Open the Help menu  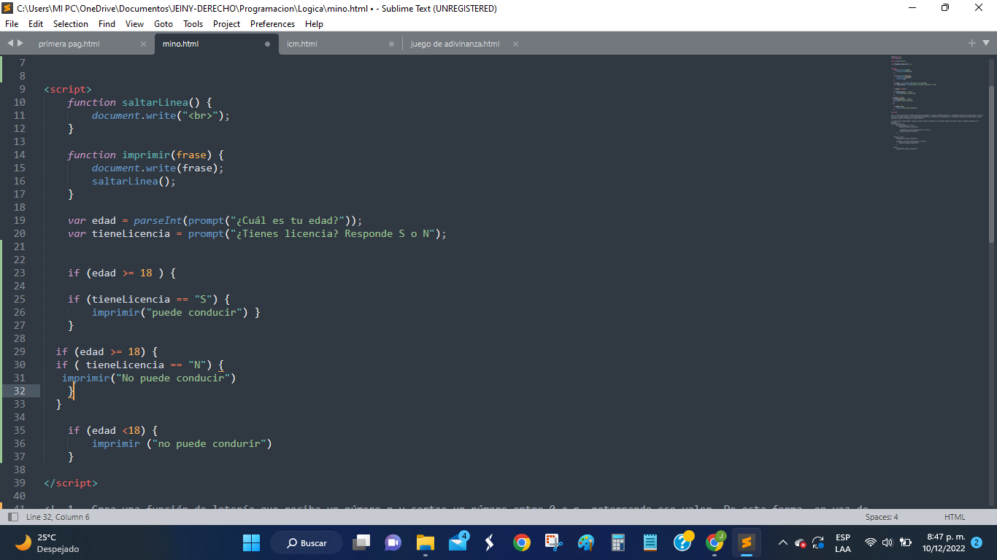tap(314, 24)
